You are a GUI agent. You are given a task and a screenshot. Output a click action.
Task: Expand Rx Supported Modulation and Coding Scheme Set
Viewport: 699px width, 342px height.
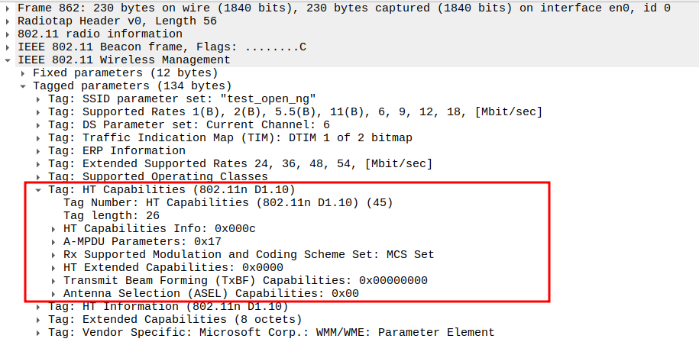53,255
